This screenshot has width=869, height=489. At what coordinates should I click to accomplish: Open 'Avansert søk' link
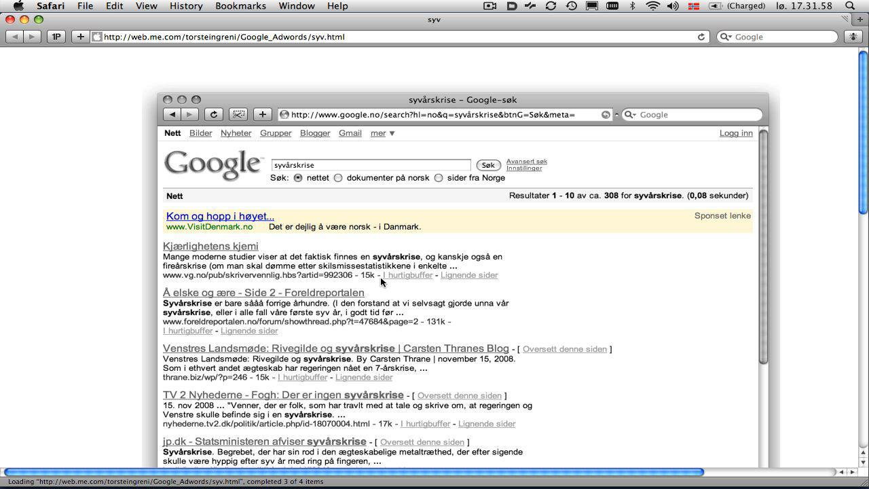pos(527,162)
